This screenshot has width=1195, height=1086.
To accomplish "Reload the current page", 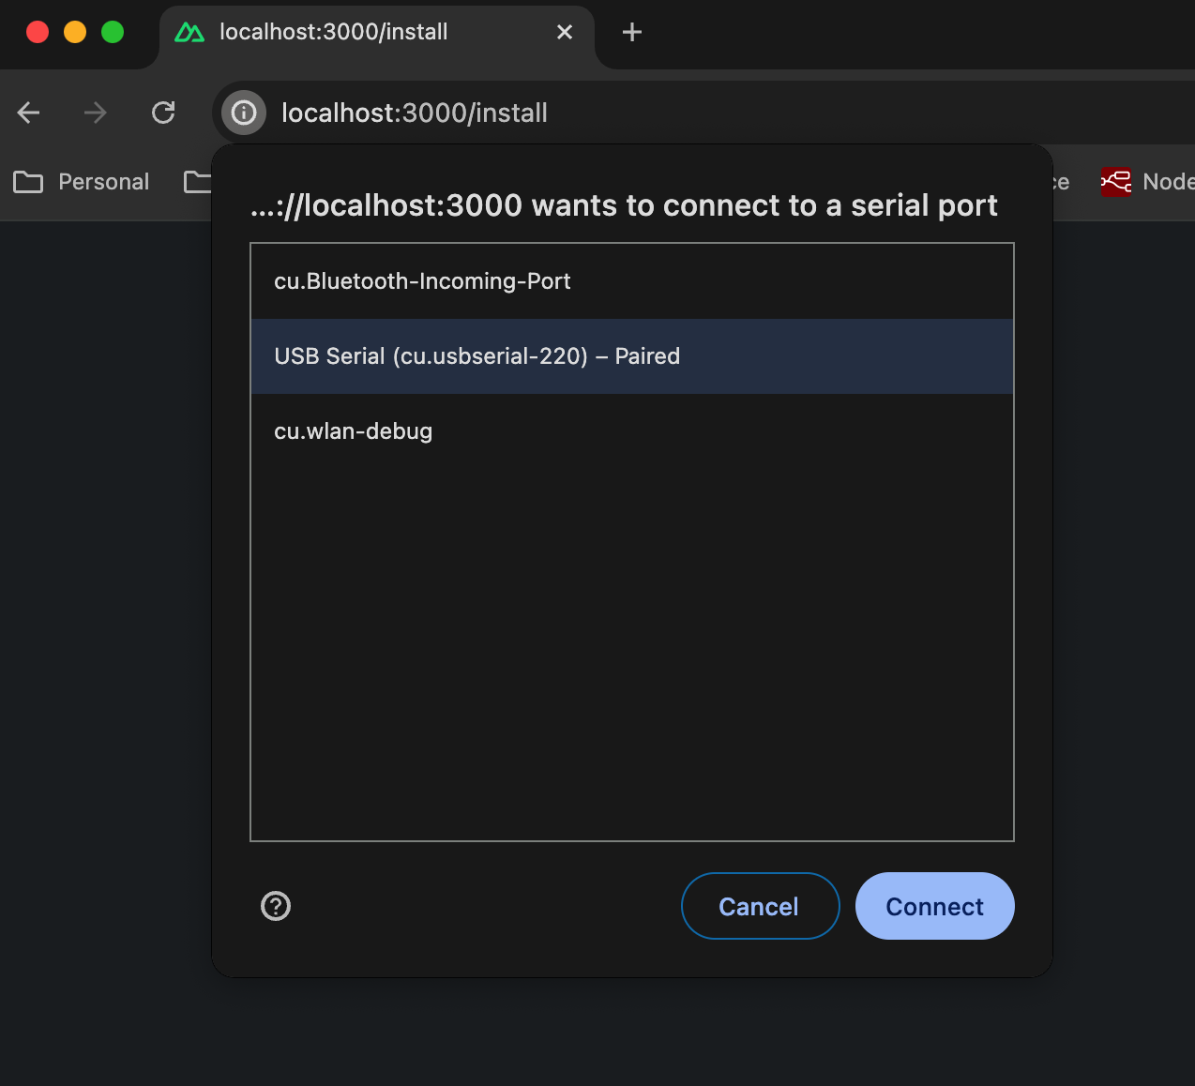I will click(x=163, y=113).
